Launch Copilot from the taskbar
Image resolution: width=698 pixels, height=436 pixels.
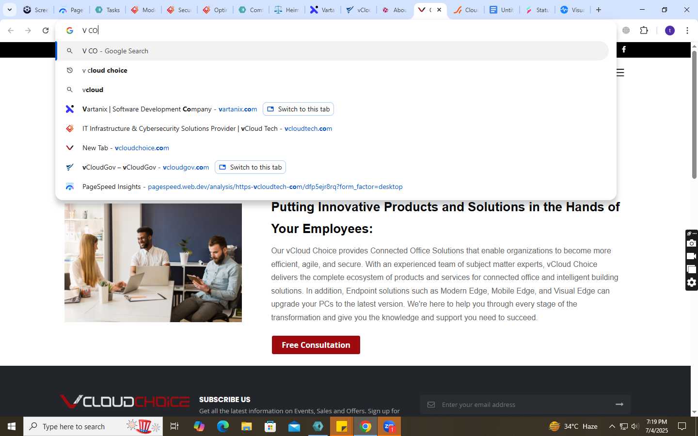[199, 426]
